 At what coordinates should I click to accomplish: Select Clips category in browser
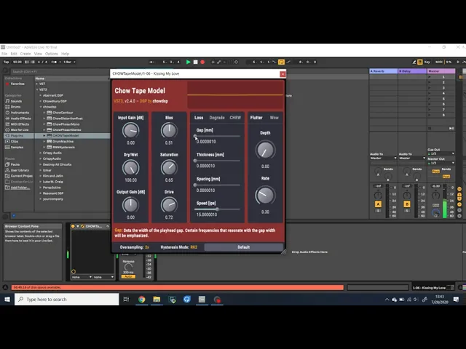[12, 142]
